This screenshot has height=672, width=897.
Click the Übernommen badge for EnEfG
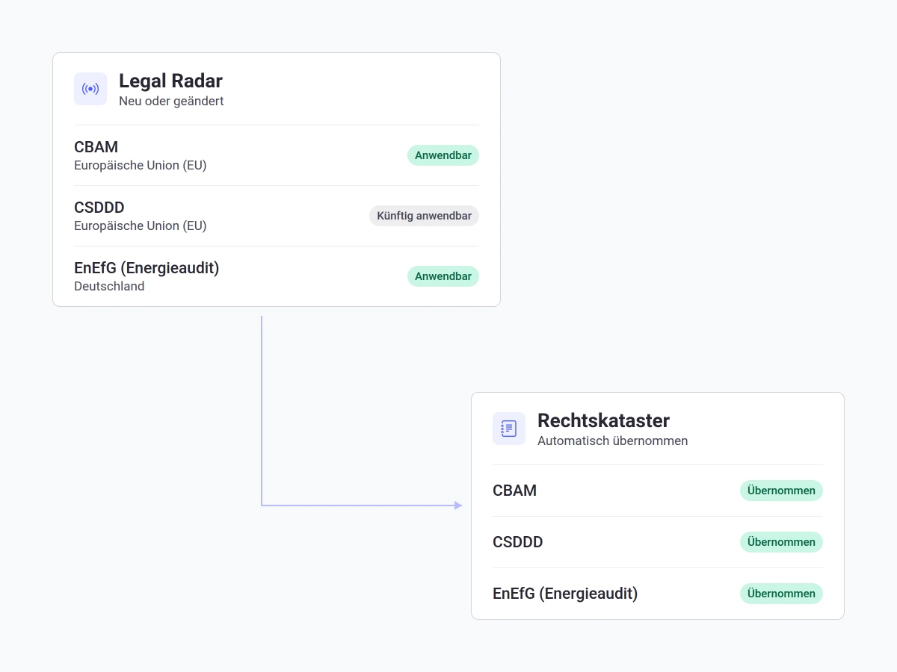click(x=781, y=594)
